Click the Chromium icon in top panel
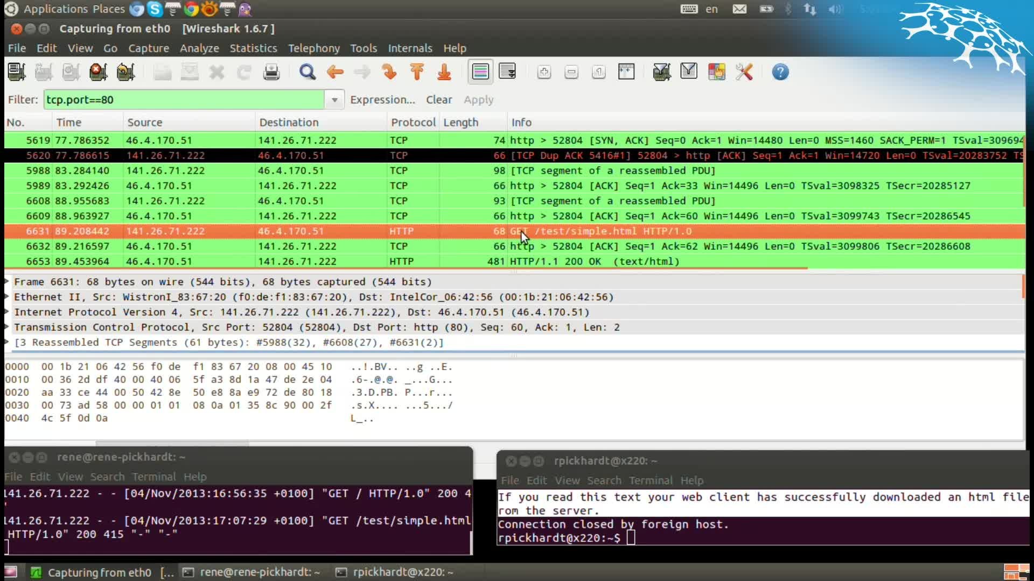1034x581 pixels. pyautogui.click(x=137, y=9)
